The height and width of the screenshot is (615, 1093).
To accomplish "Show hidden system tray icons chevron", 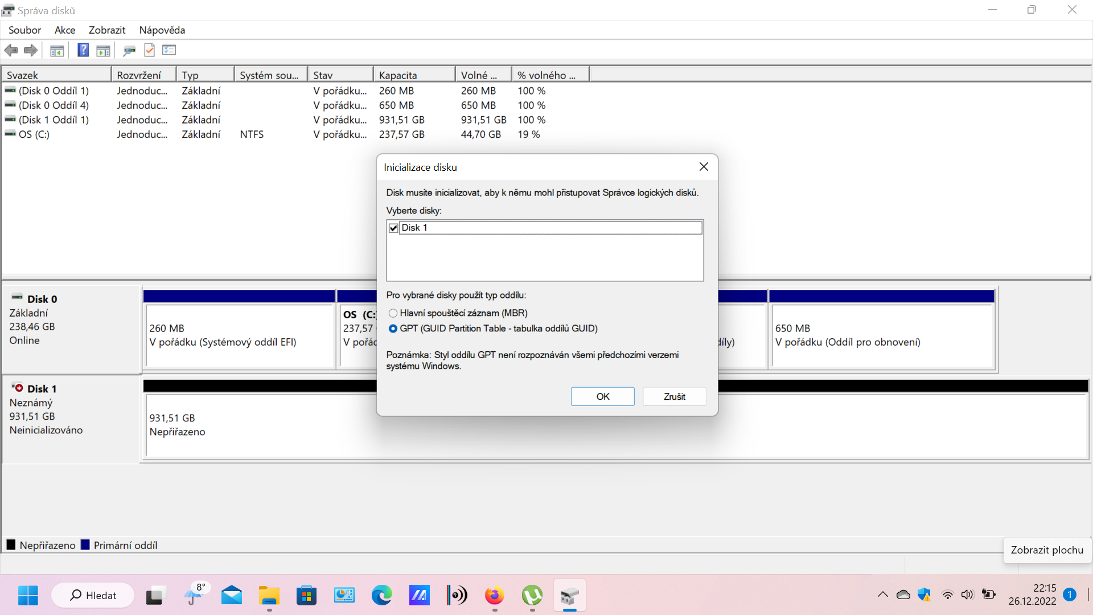I will click(882, 595).
